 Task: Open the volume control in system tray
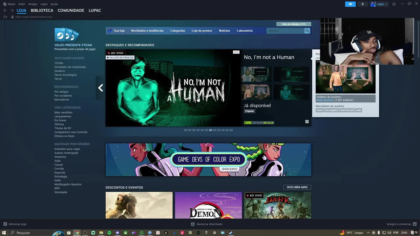point(389,233)
